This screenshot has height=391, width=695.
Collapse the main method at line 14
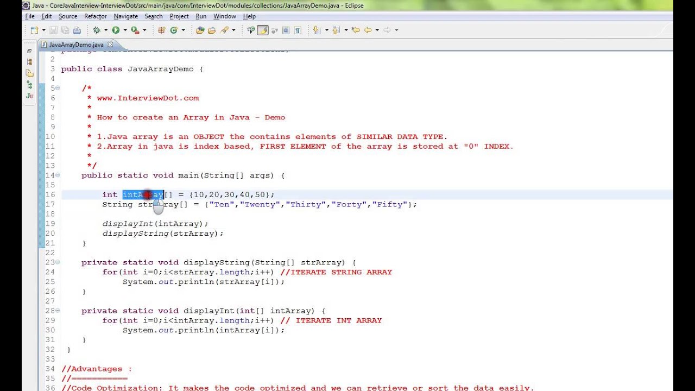58,175
